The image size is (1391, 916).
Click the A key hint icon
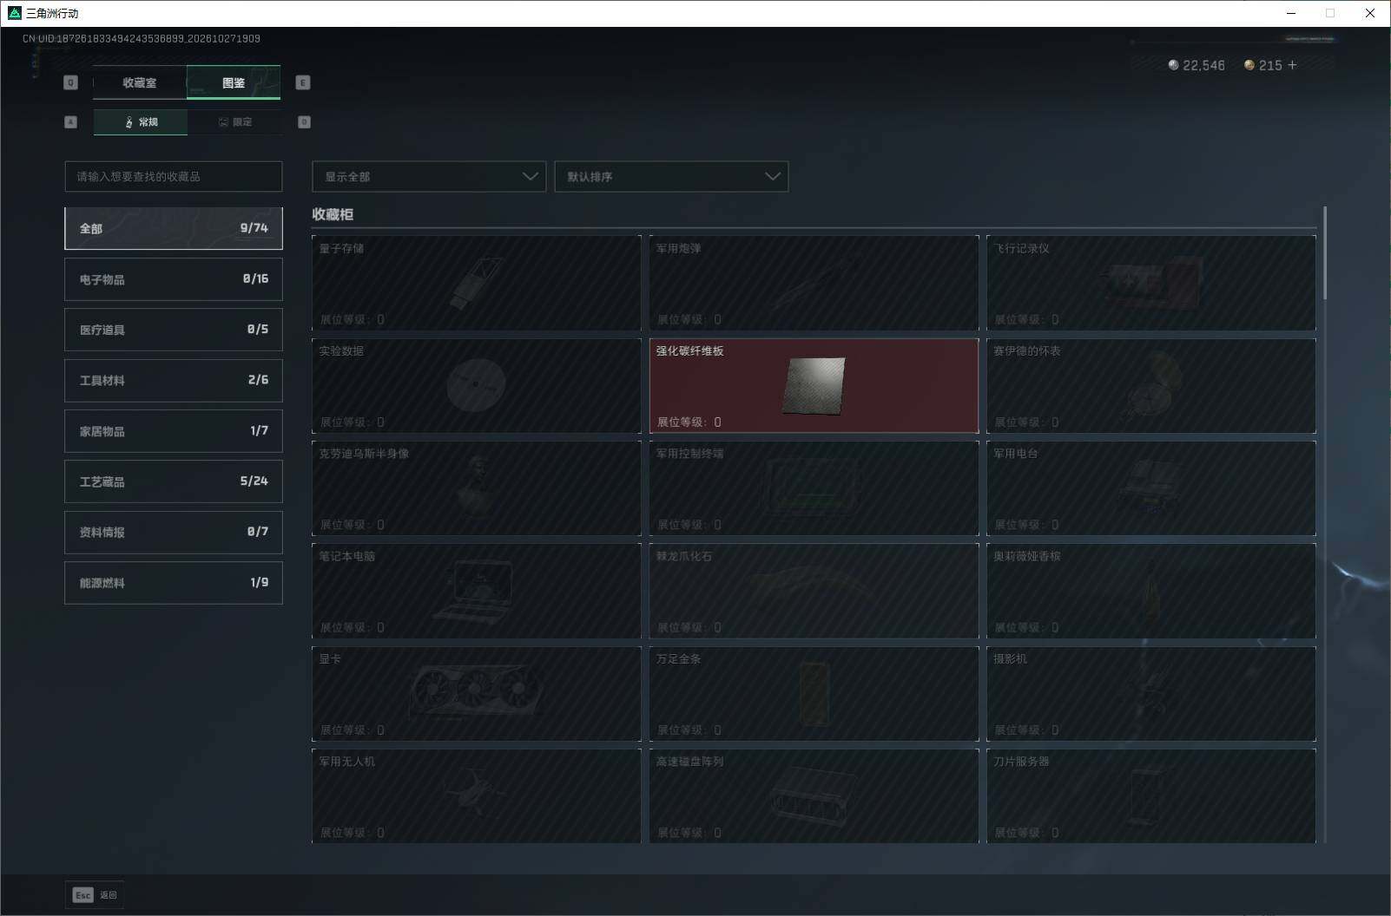click(71, 122)
